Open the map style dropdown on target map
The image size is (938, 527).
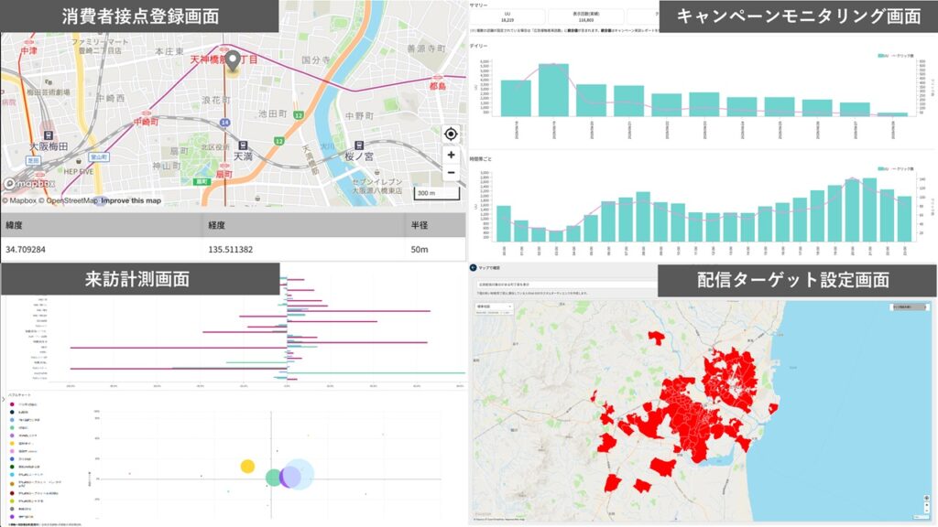494,308
